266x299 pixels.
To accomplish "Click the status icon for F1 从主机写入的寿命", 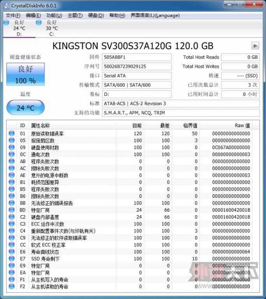I will click(12, 280).
